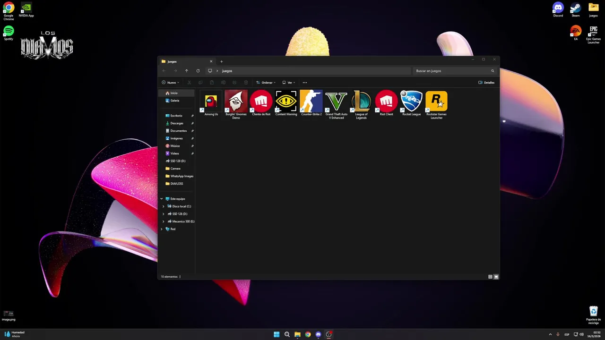Image resolution: width=605 pixels, height=340 pixels.
Task: Click the juegos breadcrumb in address bar
Action: click(x=227, y=71)
